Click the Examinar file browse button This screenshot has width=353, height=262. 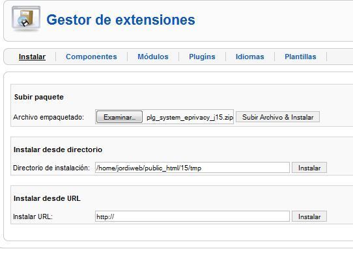tap(120, 117)
